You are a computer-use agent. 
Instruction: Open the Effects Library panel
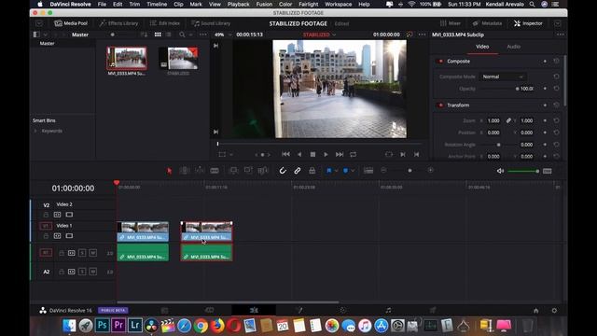pyautogui.click(x=118, y=23)
